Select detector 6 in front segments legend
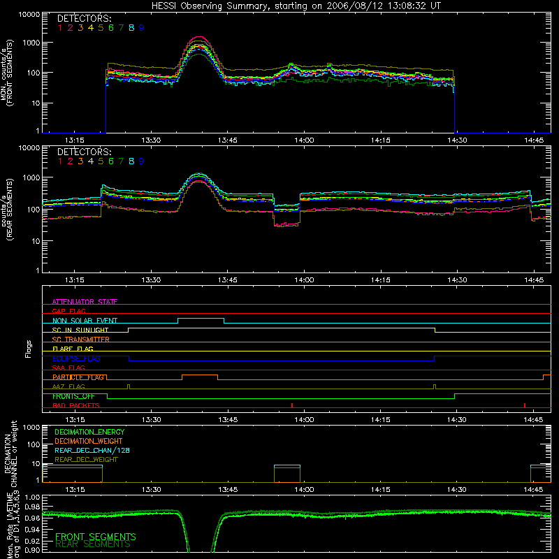 [111, 27]
